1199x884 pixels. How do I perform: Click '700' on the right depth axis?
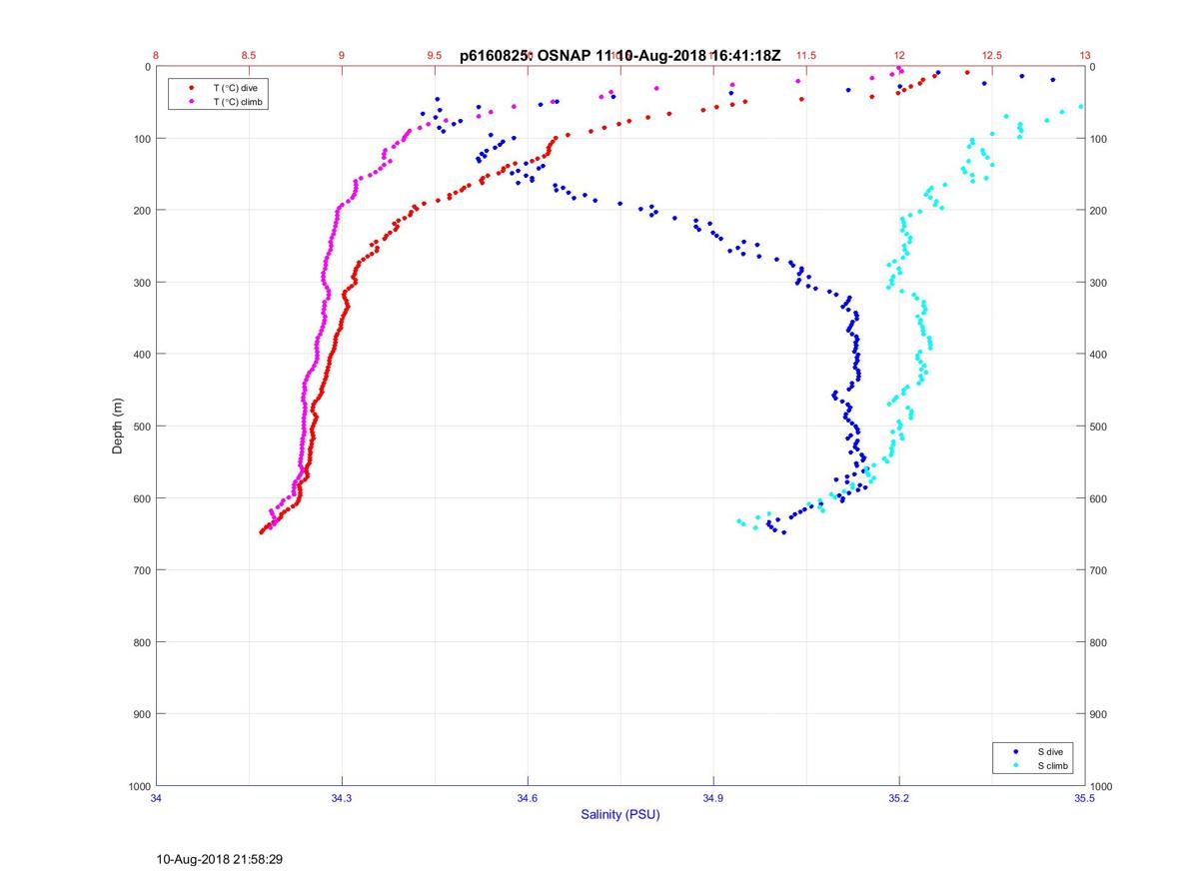[1100, 570]
